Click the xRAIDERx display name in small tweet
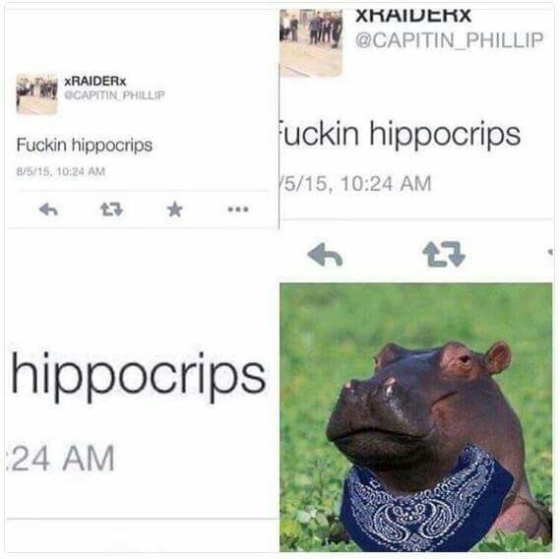 coord(95,82)
